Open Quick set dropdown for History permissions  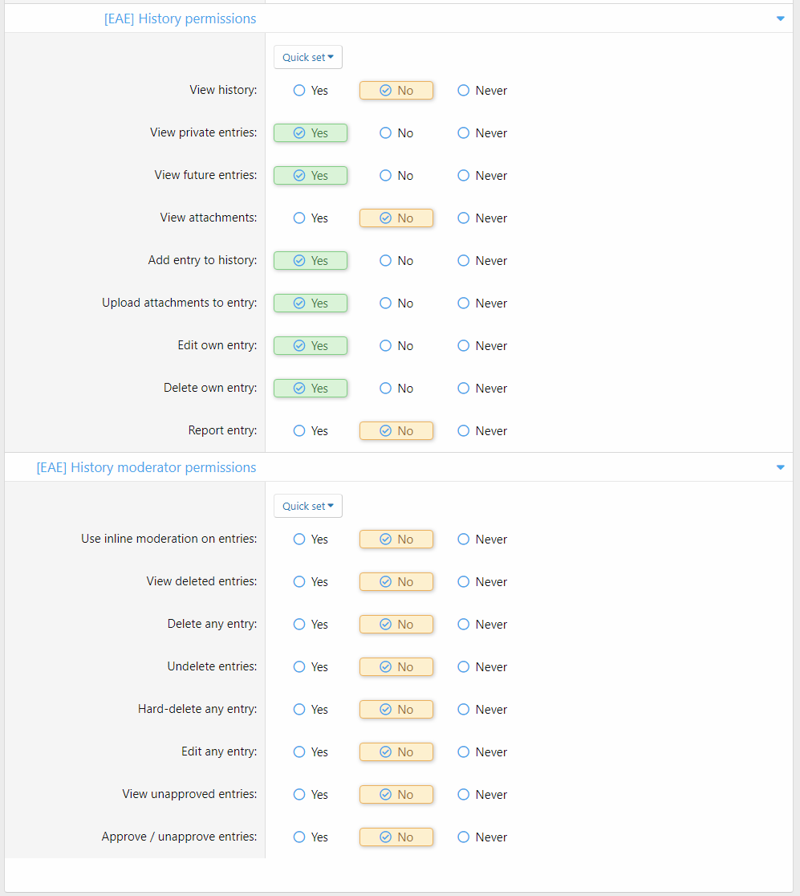point(308,58)
